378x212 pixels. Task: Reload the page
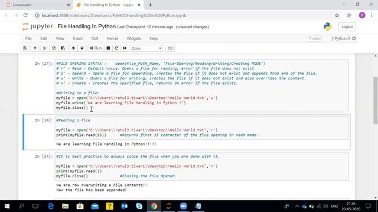coord(25,15)
